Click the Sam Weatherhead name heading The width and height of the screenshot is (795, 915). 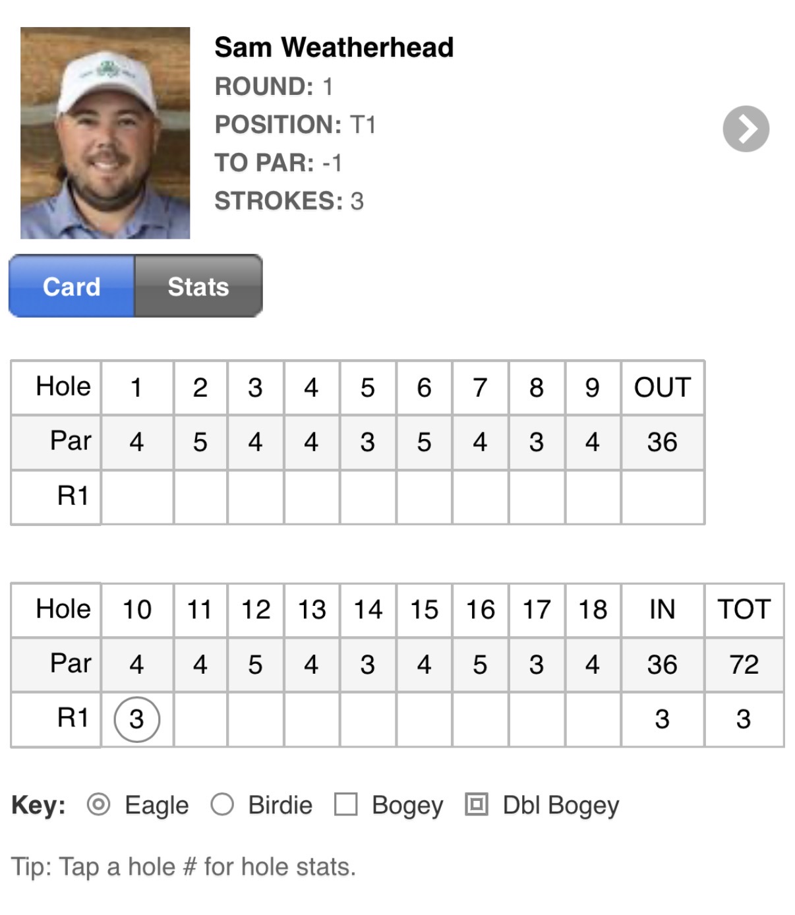[334, 47]
